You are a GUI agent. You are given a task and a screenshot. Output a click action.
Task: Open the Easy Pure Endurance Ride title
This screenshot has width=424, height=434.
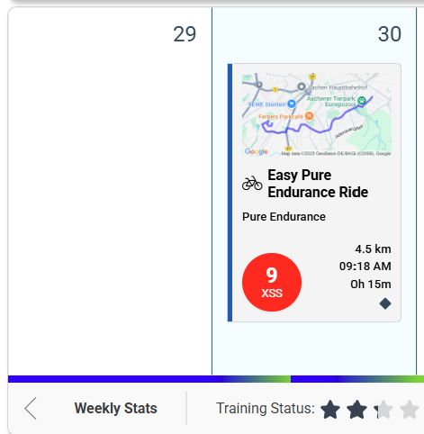pos(318,184)
